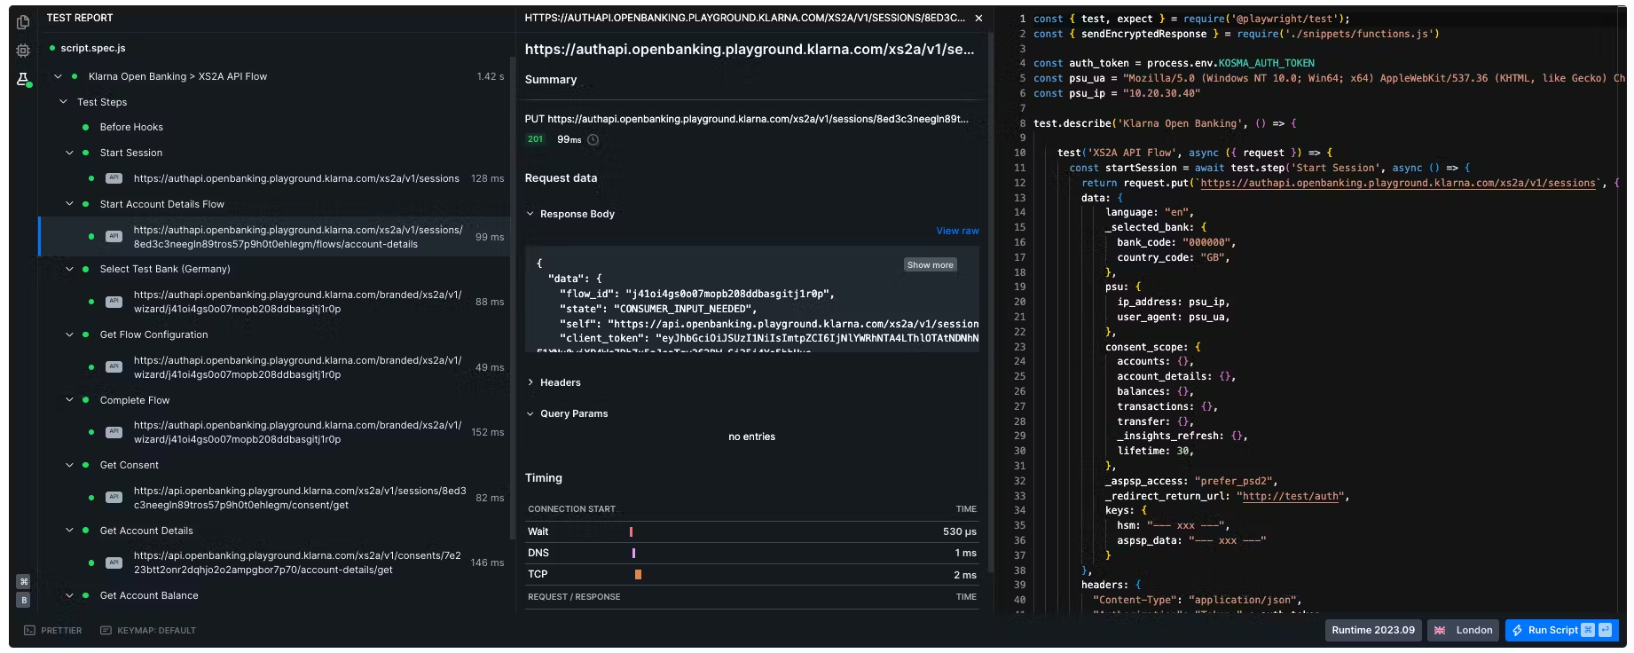1634x653 pixels.
Task: Collapse the Response Body section
Action: click(530, 214)
